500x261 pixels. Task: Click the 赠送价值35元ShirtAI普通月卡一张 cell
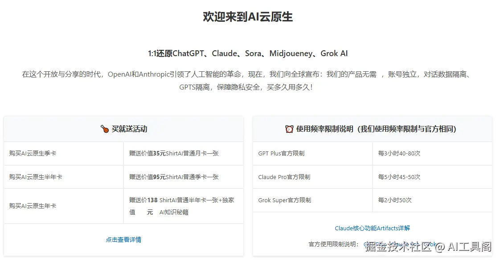[183, 153]
